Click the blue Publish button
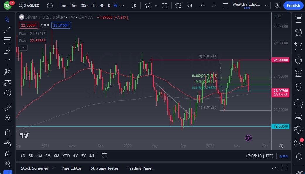The image size is (305, 174). click(x=293, y=6)
